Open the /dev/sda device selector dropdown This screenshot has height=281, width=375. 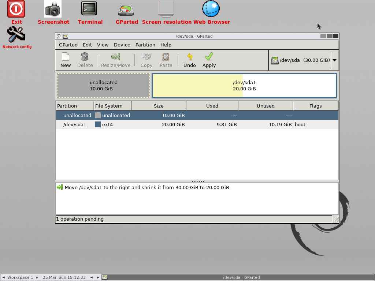301,60
